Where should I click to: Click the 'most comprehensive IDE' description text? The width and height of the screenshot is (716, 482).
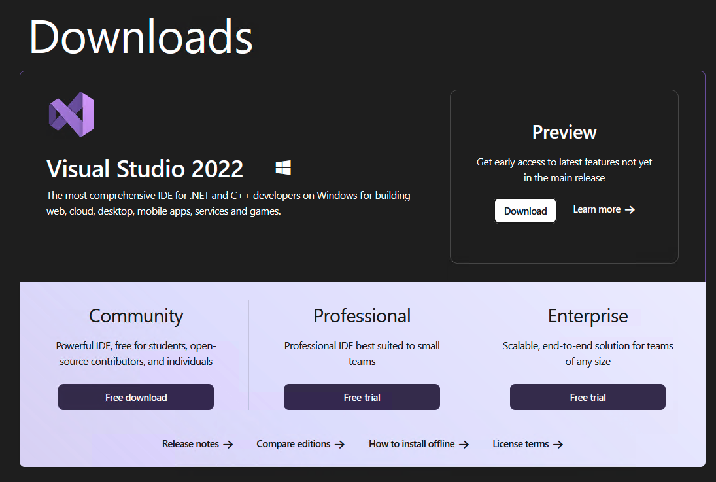tap(228, 203)
